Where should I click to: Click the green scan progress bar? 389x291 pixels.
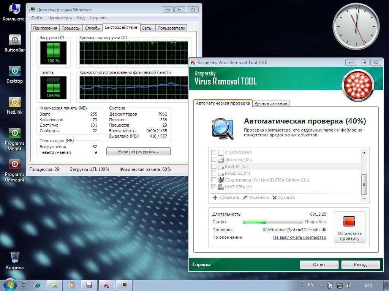pyautogui.click(x=272, y=222)
